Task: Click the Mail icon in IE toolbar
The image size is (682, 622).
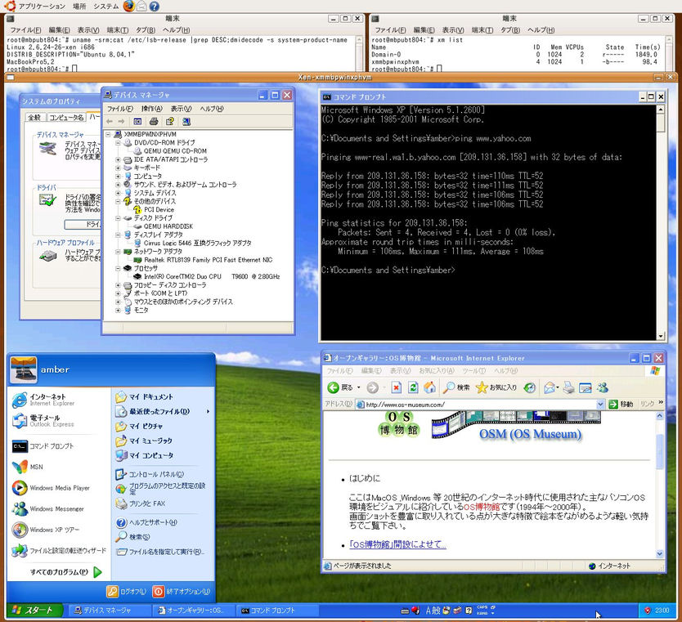Action: point(550,387)
